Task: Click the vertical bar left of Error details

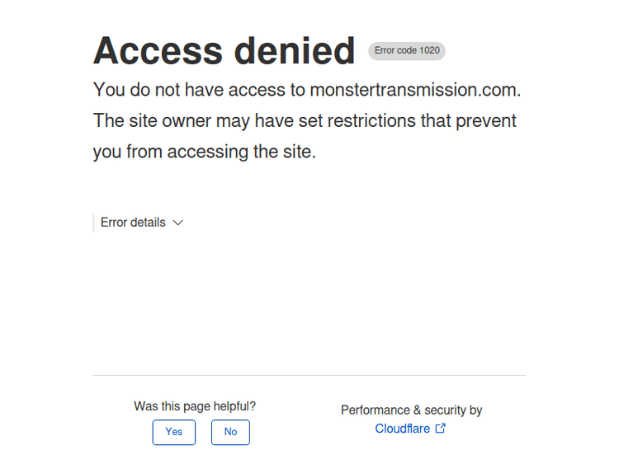Action: coord(93,223)
